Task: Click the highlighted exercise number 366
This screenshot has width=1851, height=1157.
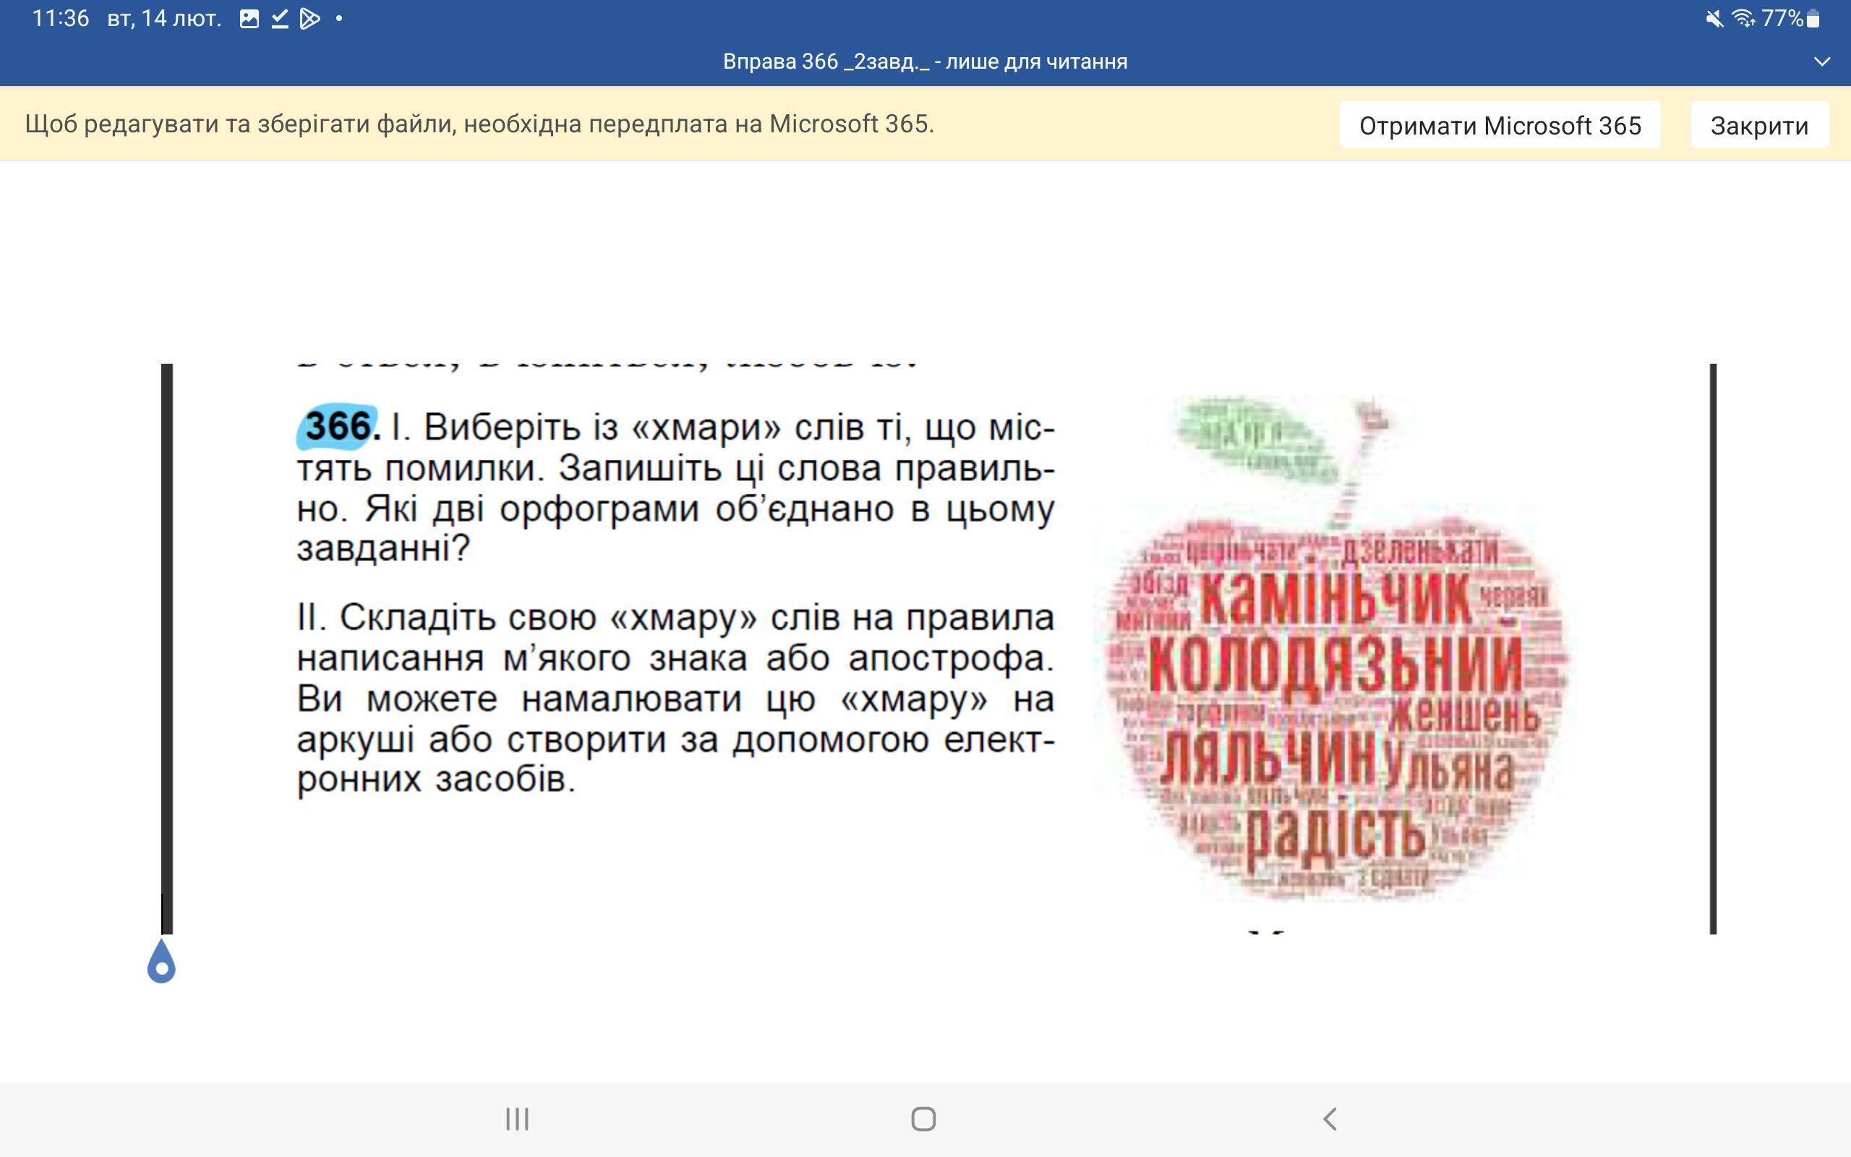Action: point(338,425)
